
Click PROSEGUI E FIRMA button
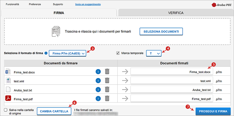[213, 111]
